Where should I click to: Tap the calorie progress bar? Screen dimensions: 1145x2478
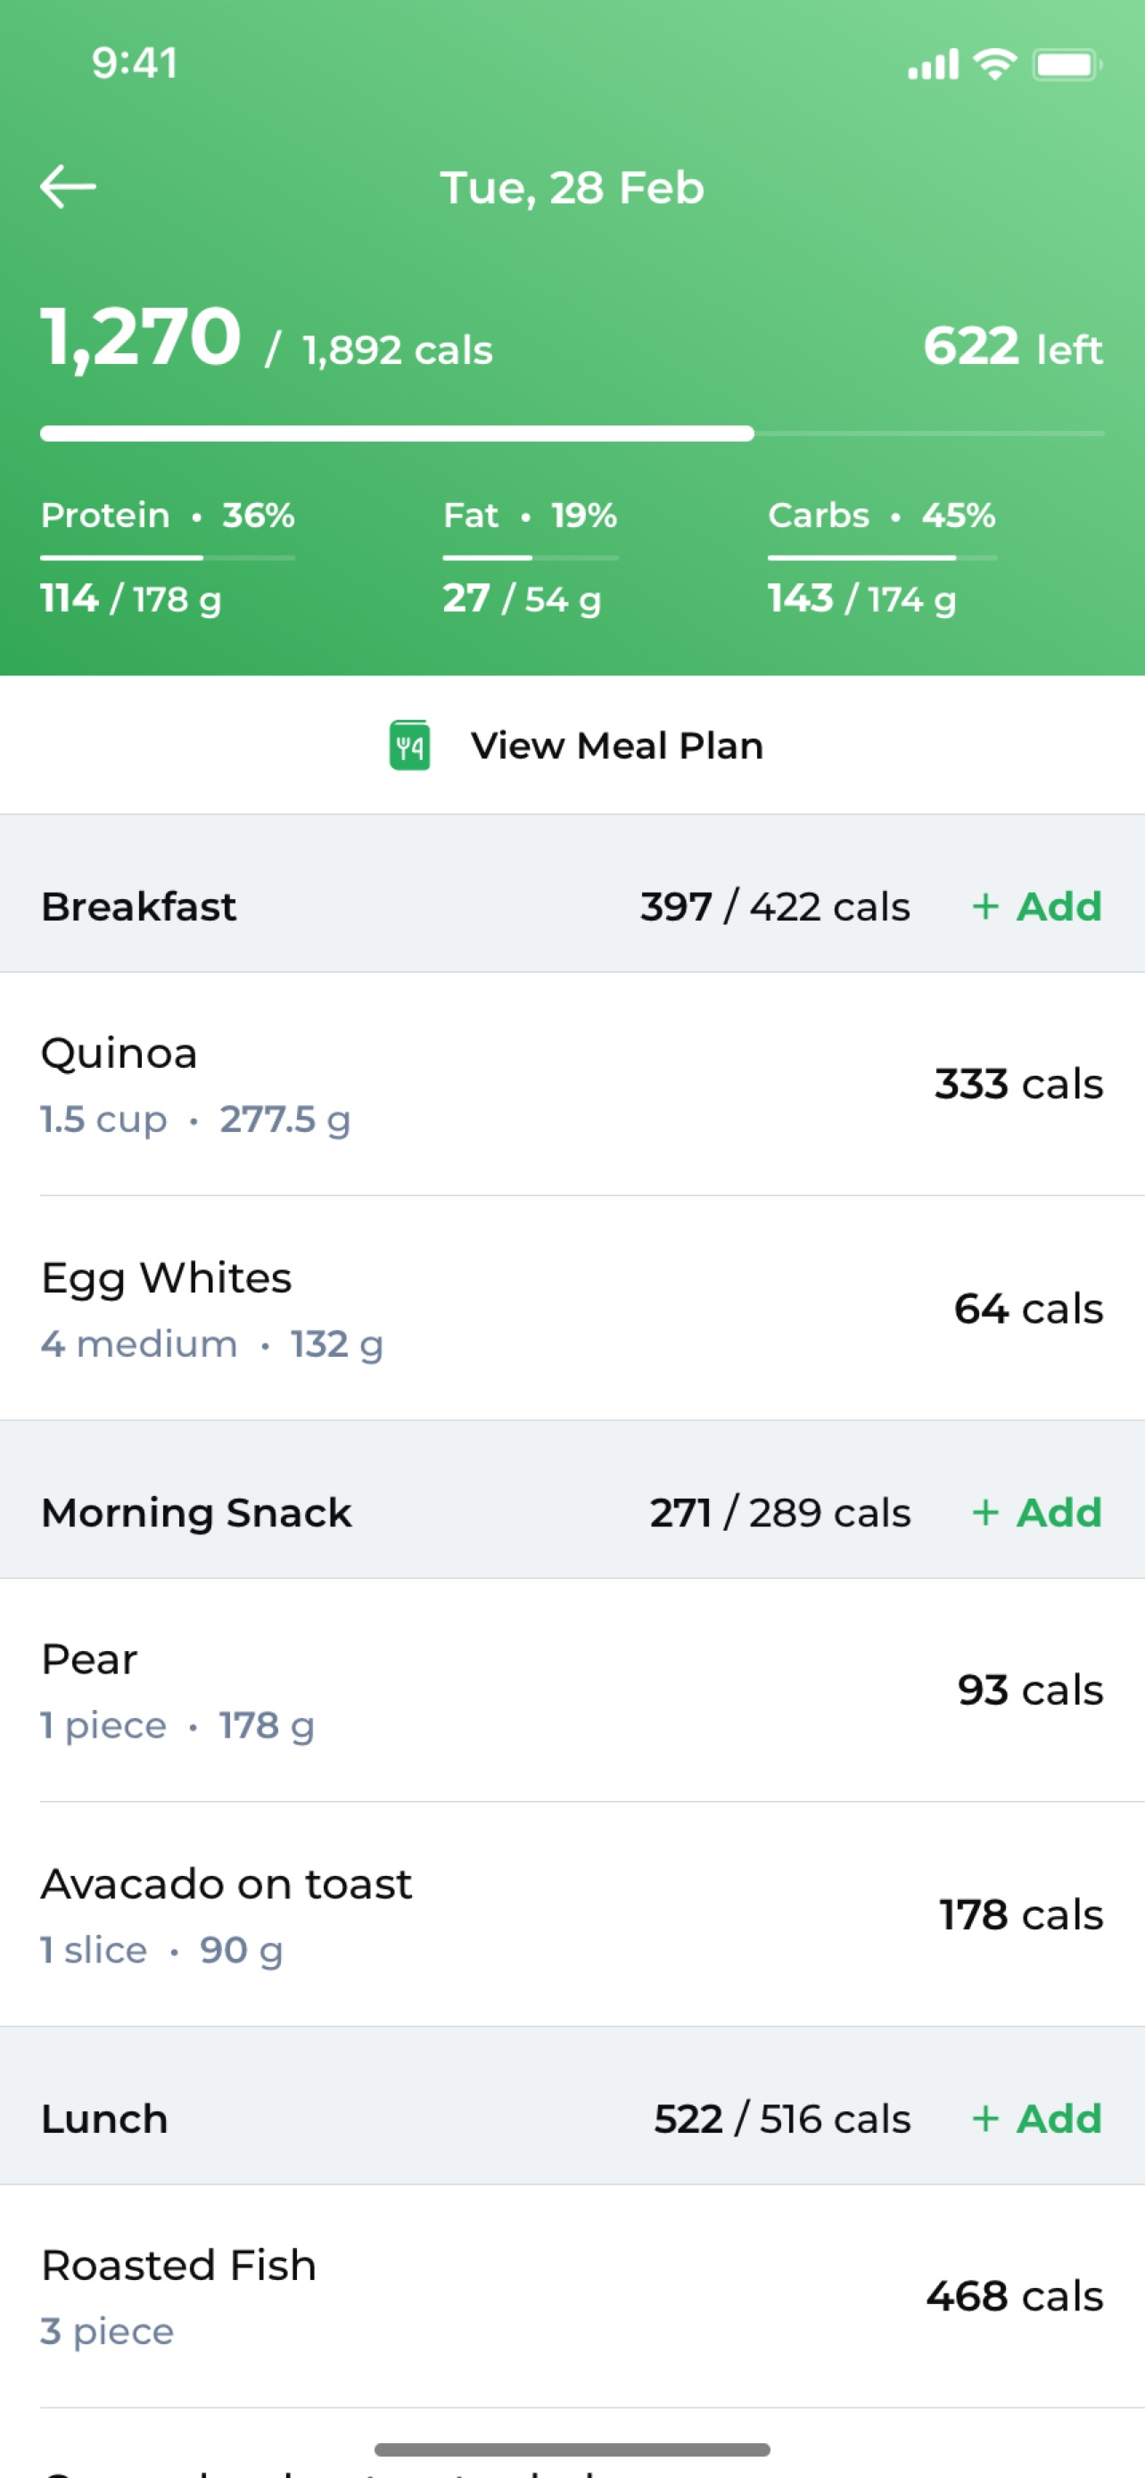coord(572,434)
